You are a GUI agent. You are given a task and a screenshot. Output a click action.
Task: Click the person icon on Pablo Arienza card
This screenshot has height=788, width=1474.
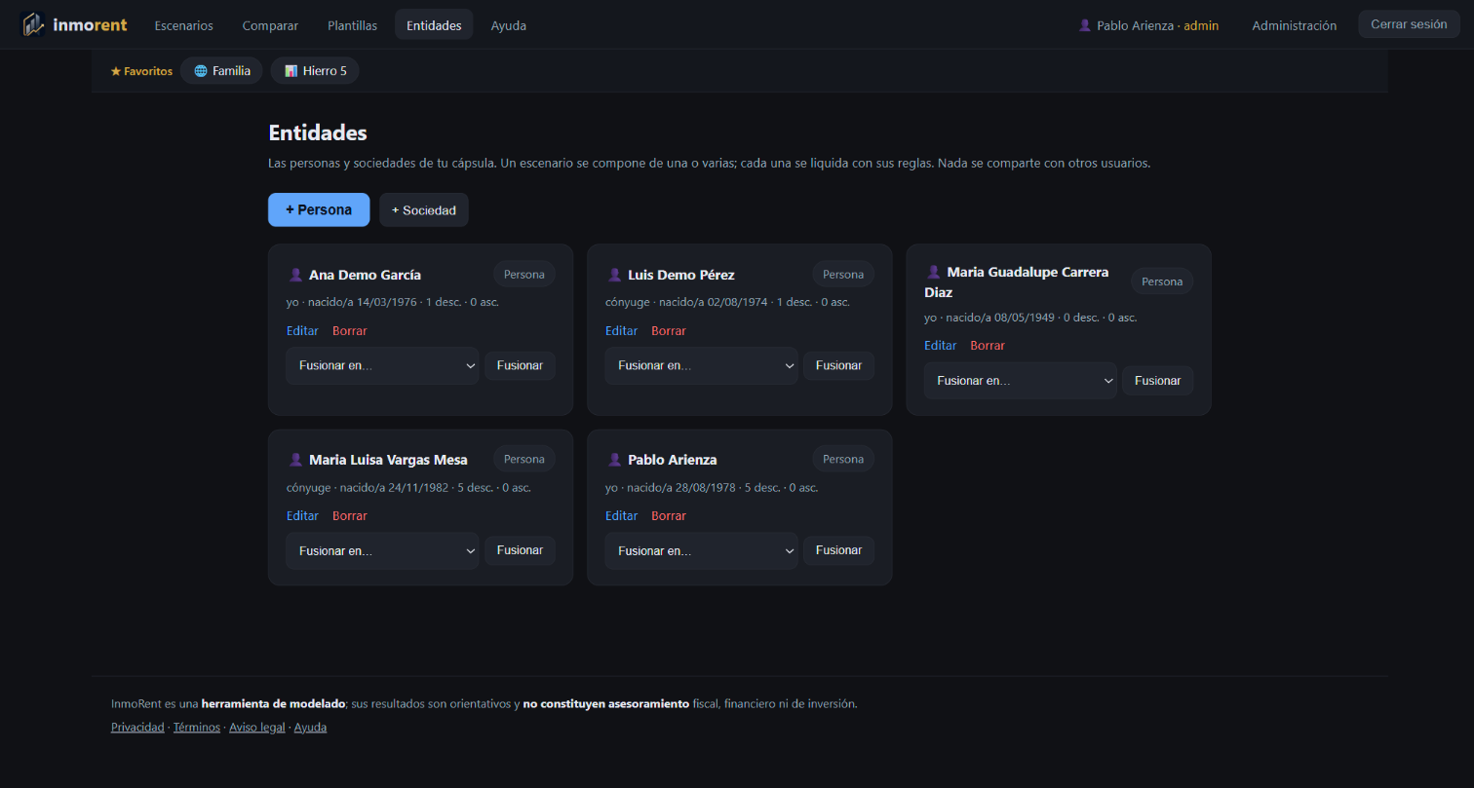pos(615,460)
